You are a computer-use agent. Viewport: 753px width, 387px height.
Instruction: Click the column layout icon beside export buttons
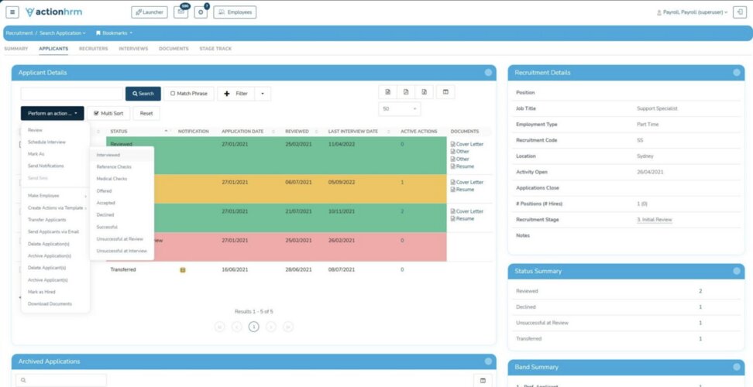click(445, 92)
